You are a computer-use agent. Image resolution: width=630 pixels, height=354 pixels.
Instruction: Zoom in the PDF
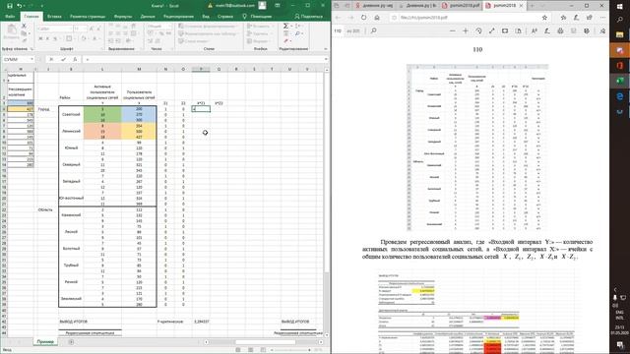coord(466,30)
